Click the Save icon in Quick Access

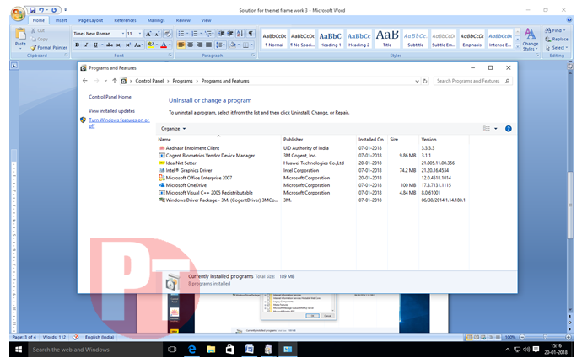[33, 10]
